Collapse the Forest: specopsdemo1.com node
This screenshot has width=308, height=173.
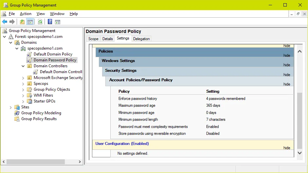5,37
